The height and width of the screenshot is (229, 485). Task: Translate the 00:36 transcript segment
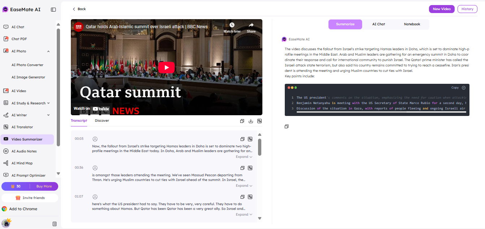pyautogui.click(x=250, y=168)
